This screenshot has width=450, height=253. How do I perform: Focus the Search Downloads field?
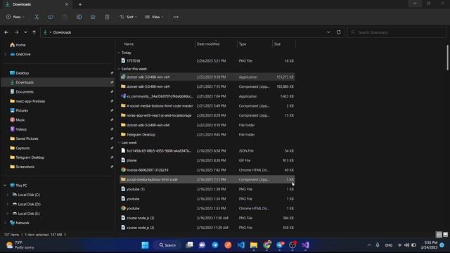[x=397, y=32]
